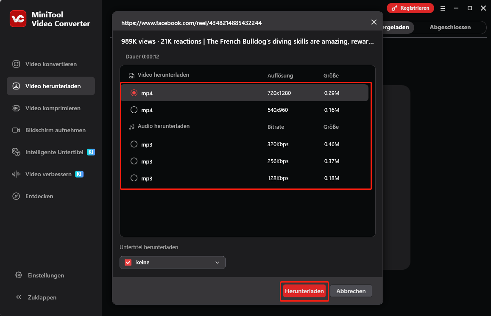Click the Audio herunterladen section label
Screen dimensions: 491x316
coord(164,126)
